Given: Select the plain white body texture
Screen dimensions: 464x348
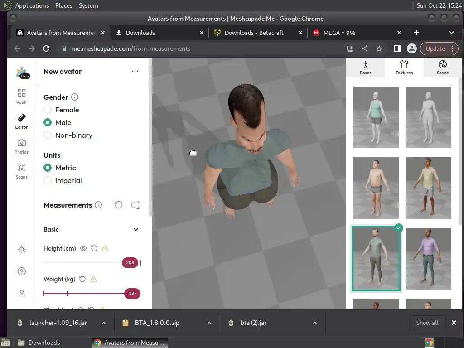Looking at the screenshot, I should 429,117.
